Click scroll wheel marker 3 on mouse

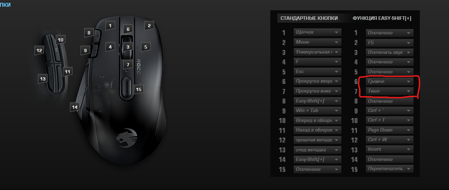[x=128, y=46]
